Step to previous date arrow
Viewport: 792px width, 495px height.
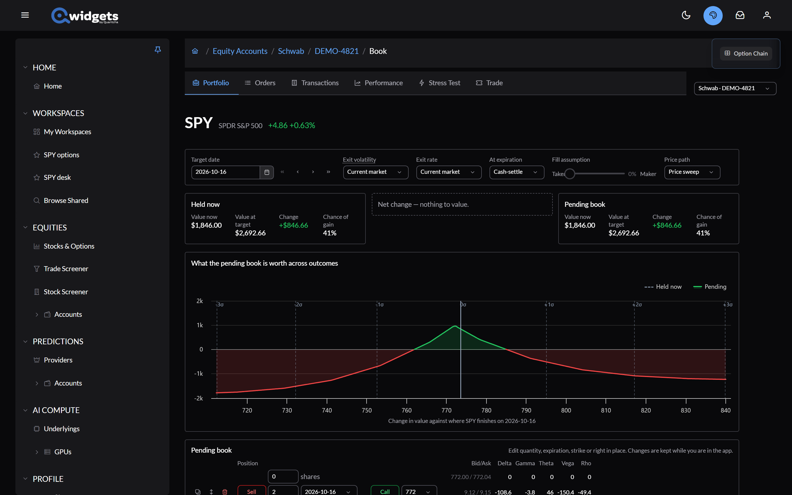[298, 172]
